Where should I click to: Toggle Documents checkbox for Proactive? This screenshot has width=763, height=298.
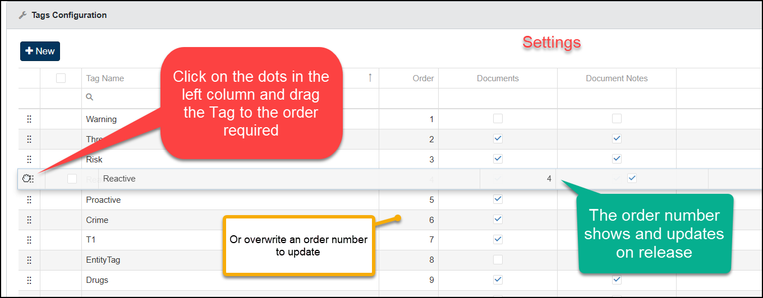(498, 199)
